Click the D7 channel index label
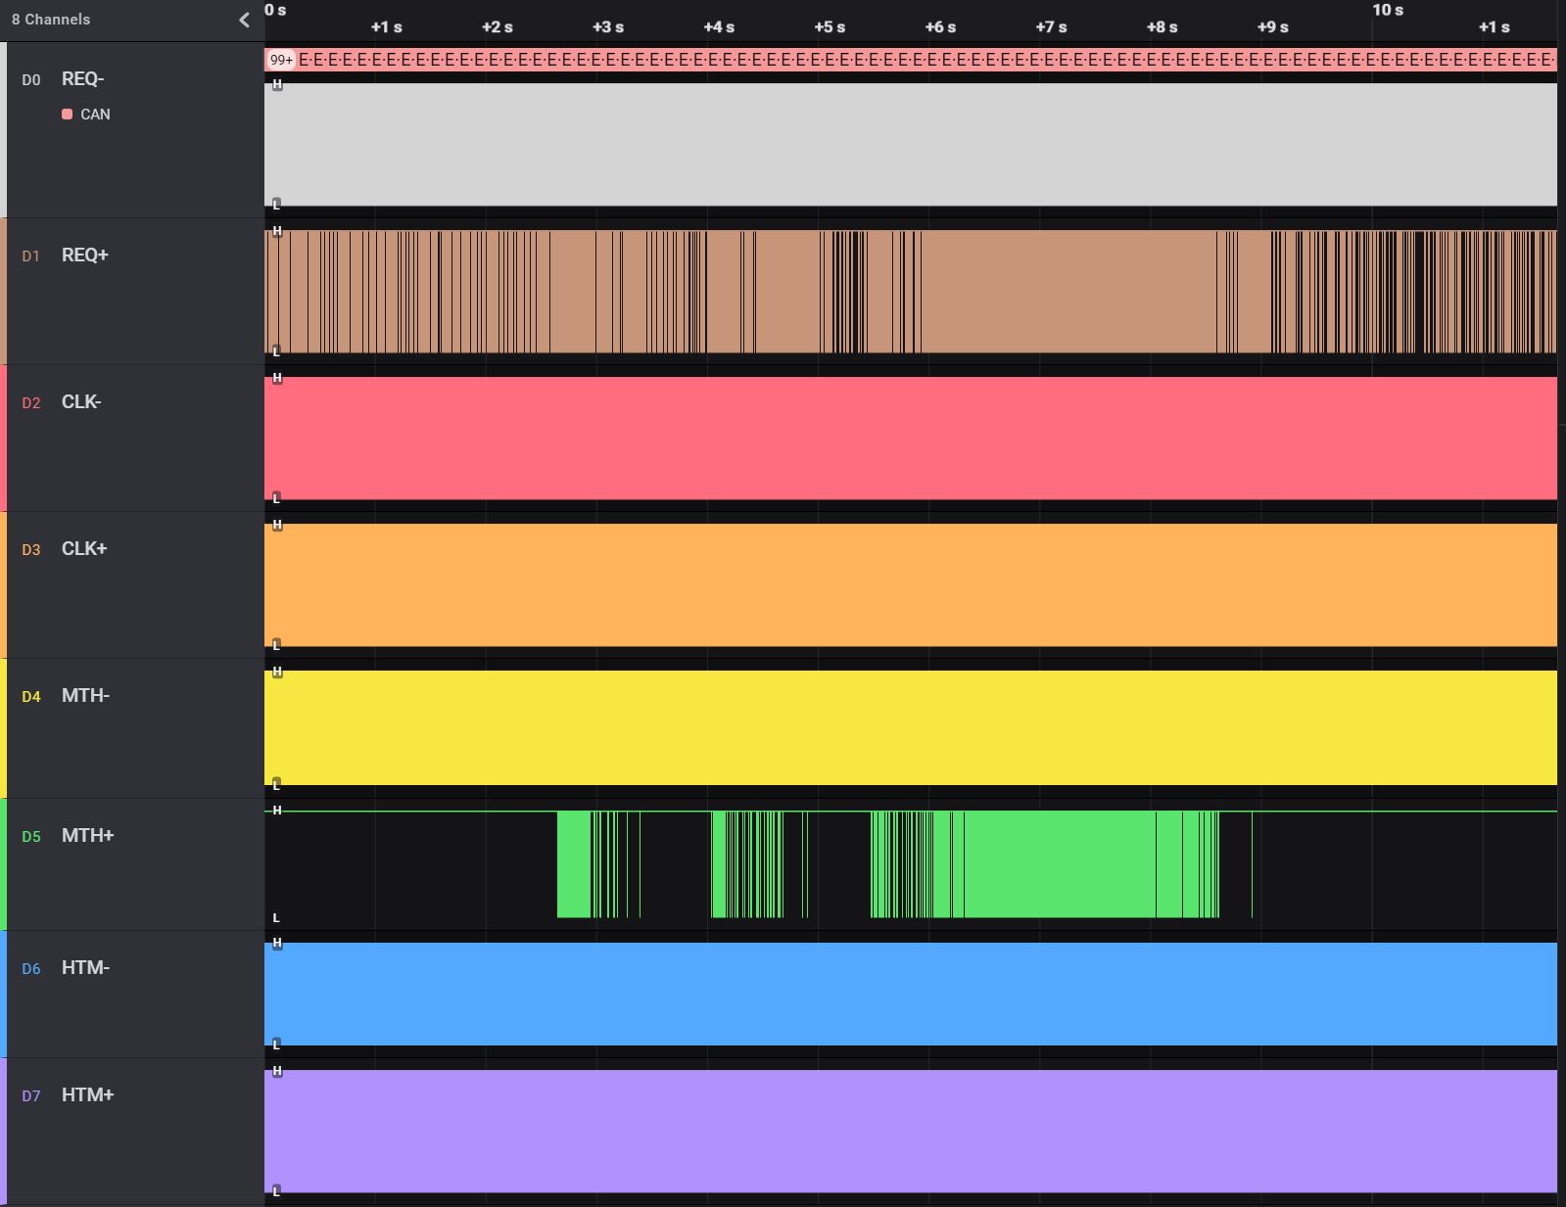The width and height of the screenshot is (1566, 1207). coord(31,1096)
